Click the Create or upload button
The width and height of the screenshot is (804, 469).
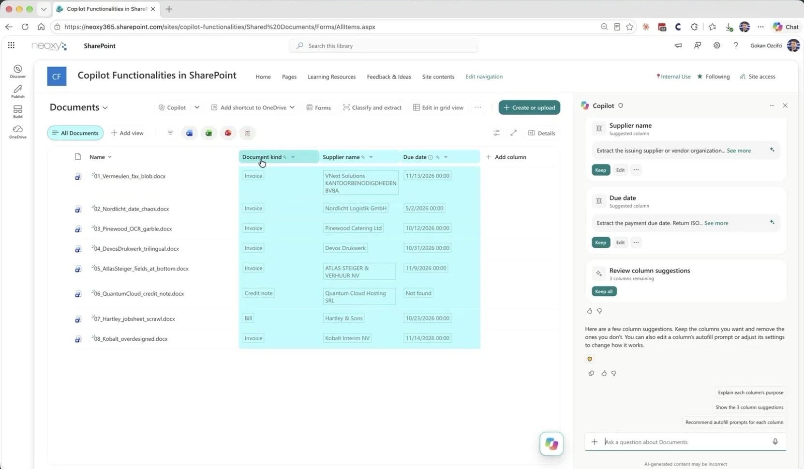click(529, 107)
